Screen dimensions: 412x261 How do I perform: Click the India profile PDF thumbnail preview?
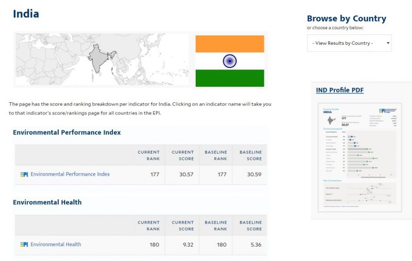359,157
